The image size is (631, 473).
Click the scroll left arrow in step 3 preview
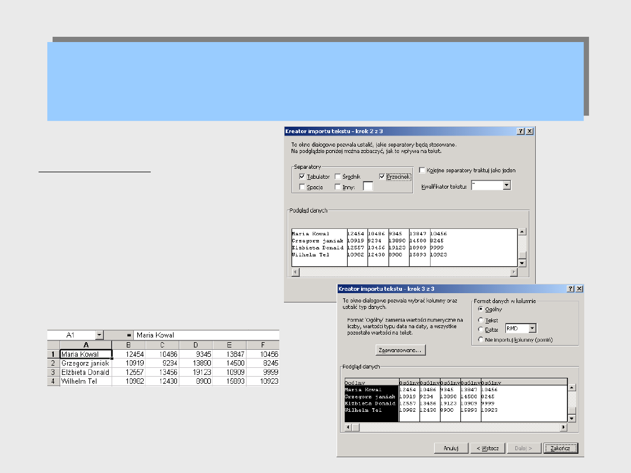348,427
